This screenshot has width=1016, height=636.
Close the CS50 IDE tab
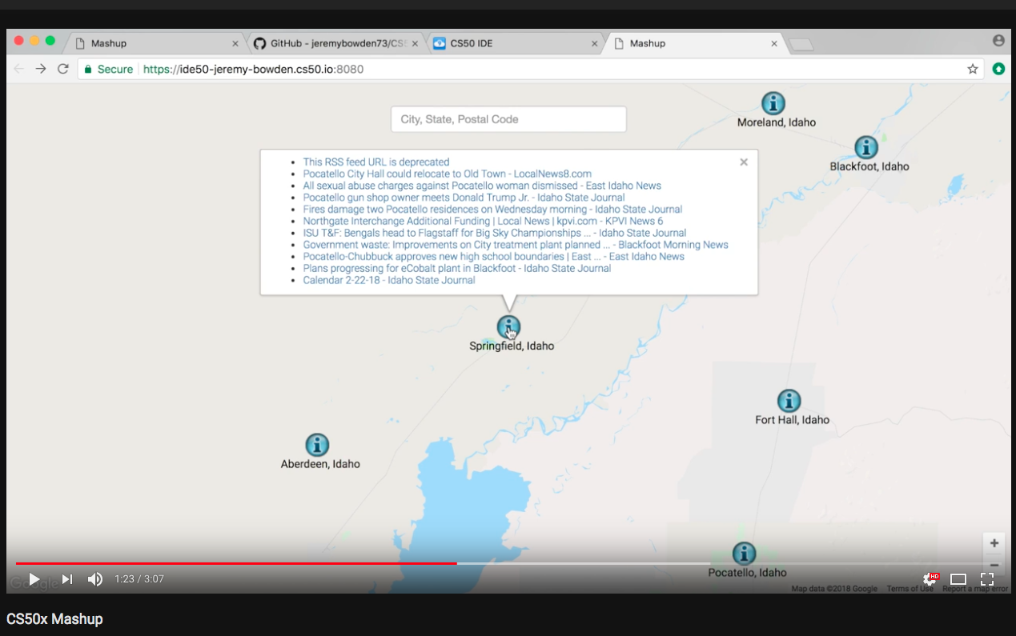pyautogui.click(x=594, y=44)
